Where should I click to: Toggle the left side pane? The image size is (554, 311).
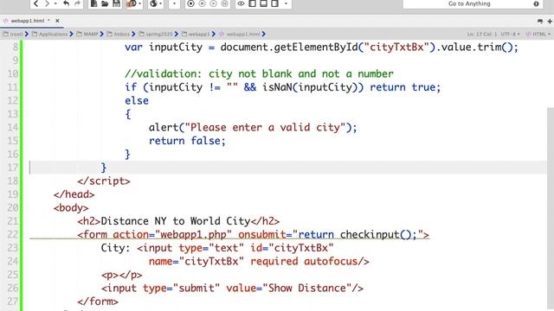(252, 3)
